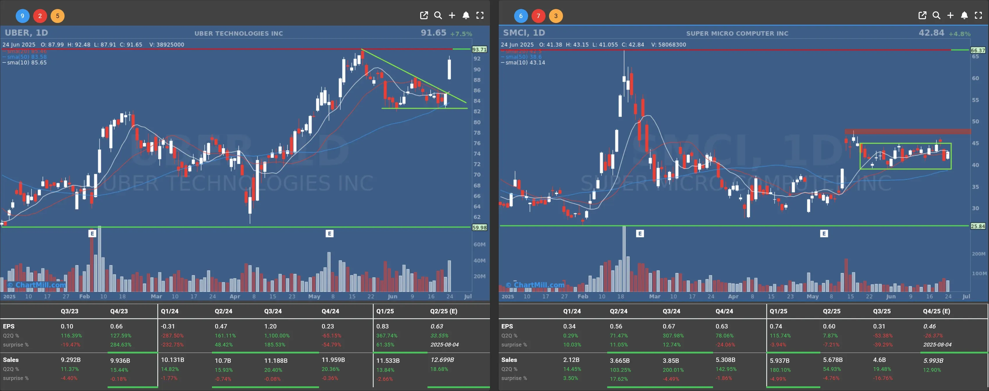Click the search magnifier on UBER panel
Image resolution: width=989 pixels, height=391 pixels.
pyautogui.click(x=438, y=15)
